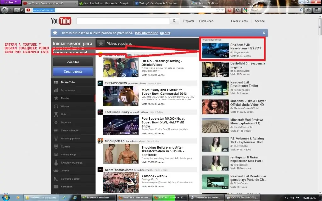Click THETACOCREW channel avatar
The height and width of the screenshot is (201, 322).
pos(100,83)
